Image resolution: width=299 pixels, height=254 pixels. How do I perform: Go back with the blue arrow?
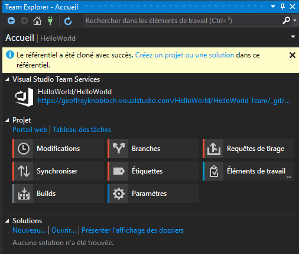click(11, 21)
